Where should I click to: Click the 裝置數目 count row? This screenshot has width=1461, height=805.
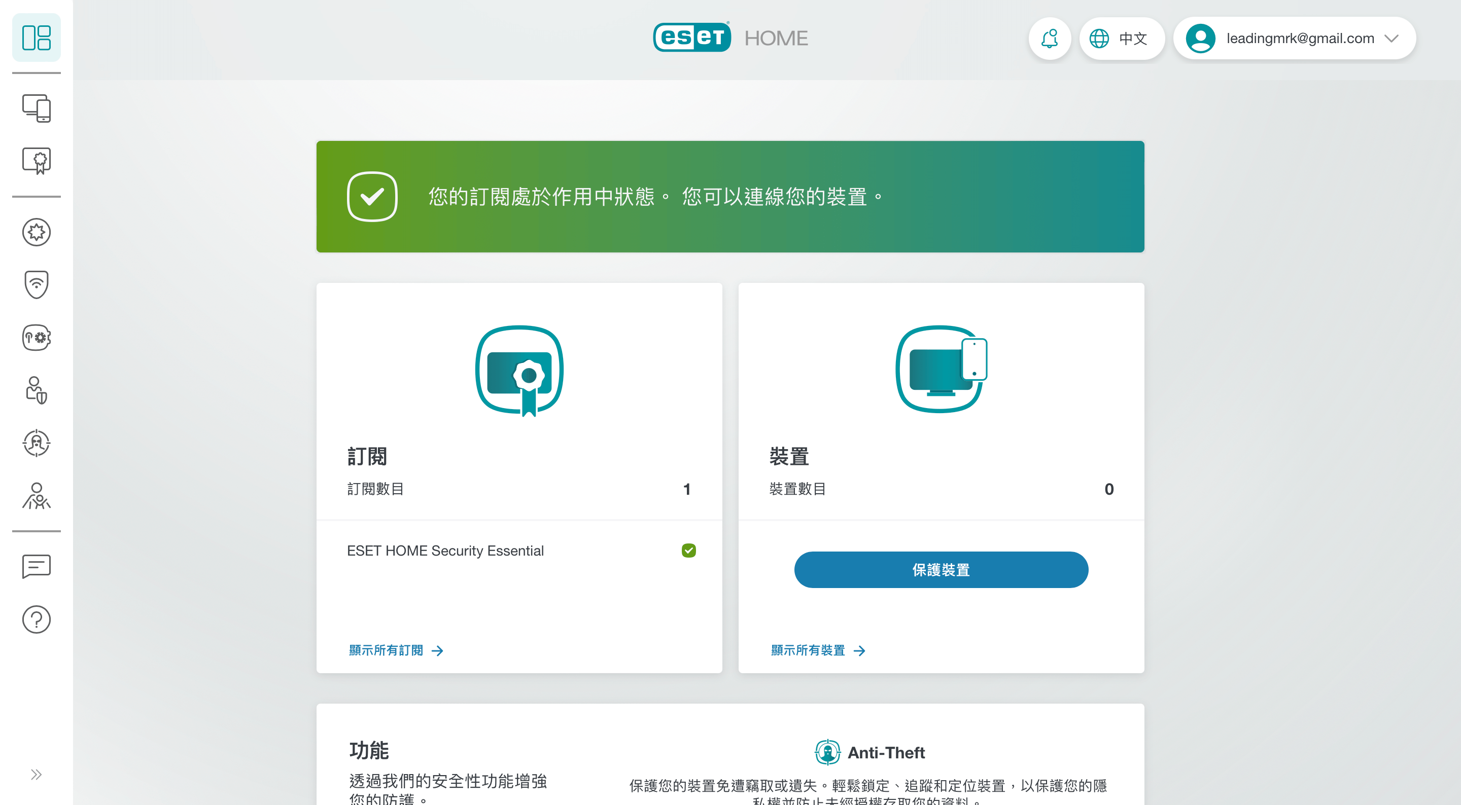(942, 489)
